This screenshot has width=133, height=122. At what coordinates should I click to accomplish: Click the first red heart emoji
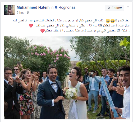[x=31, y=26]
